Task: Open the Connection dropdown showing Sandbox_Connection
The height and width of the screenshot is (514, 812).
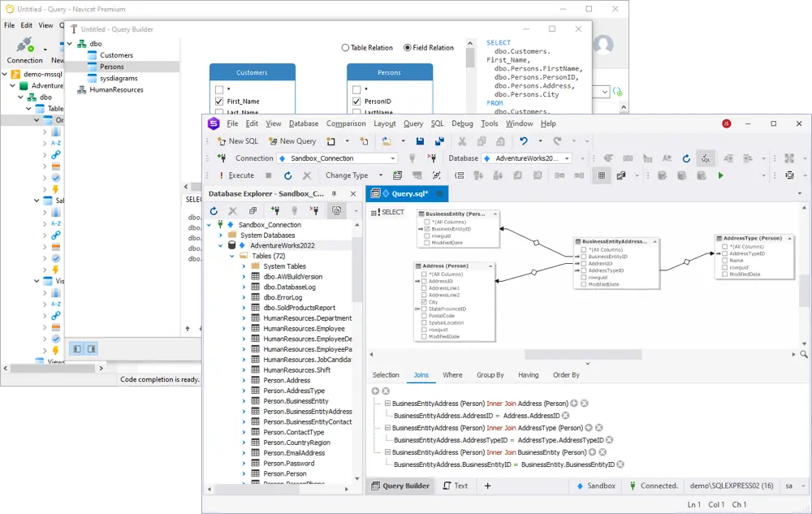Action: (x=393, y=158)
